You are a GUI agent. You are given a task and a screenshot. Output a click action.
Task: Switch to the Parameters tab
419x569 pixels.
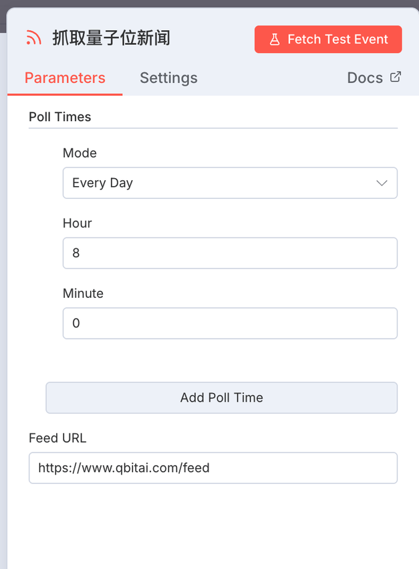click(x=65, y=78)
